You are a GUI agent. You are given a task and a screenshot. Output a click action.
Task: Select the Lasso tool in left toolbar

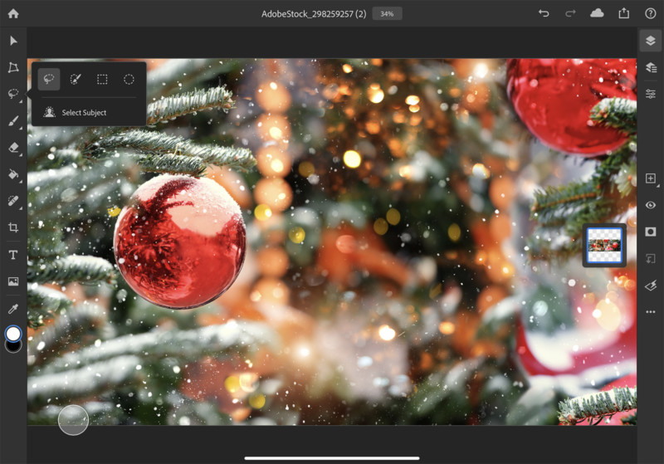[x=13, y=94]
